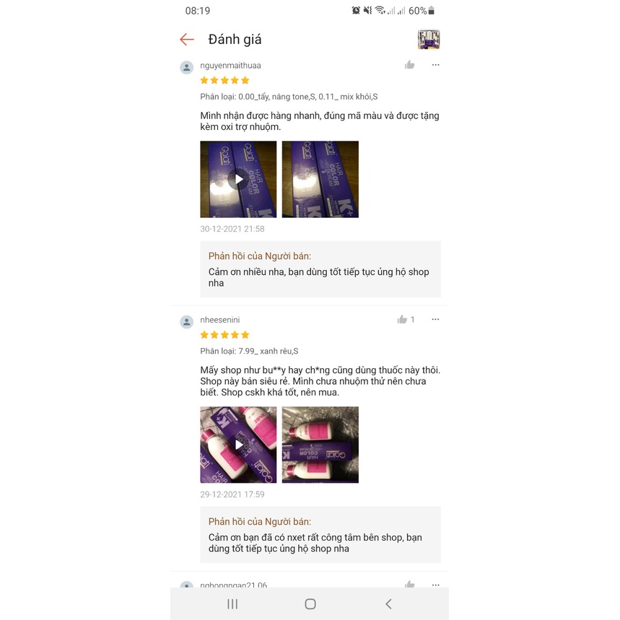
Task: Open the product thumbnail beside the Đánh giá title
Action: point(429,39)
